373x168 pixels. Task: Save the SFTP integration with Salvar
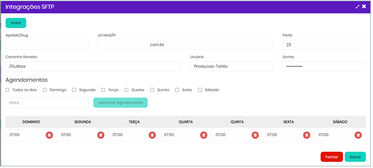click(355, 157)
